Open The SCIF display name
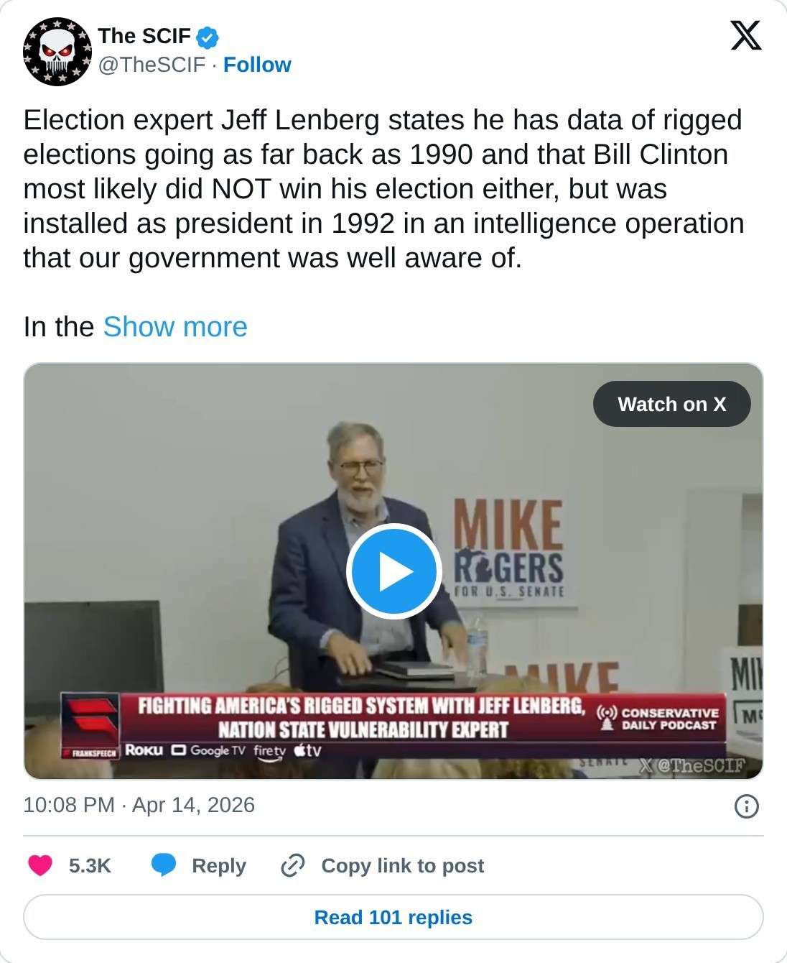This screenshot has height=963, width=787. point(144,36)
